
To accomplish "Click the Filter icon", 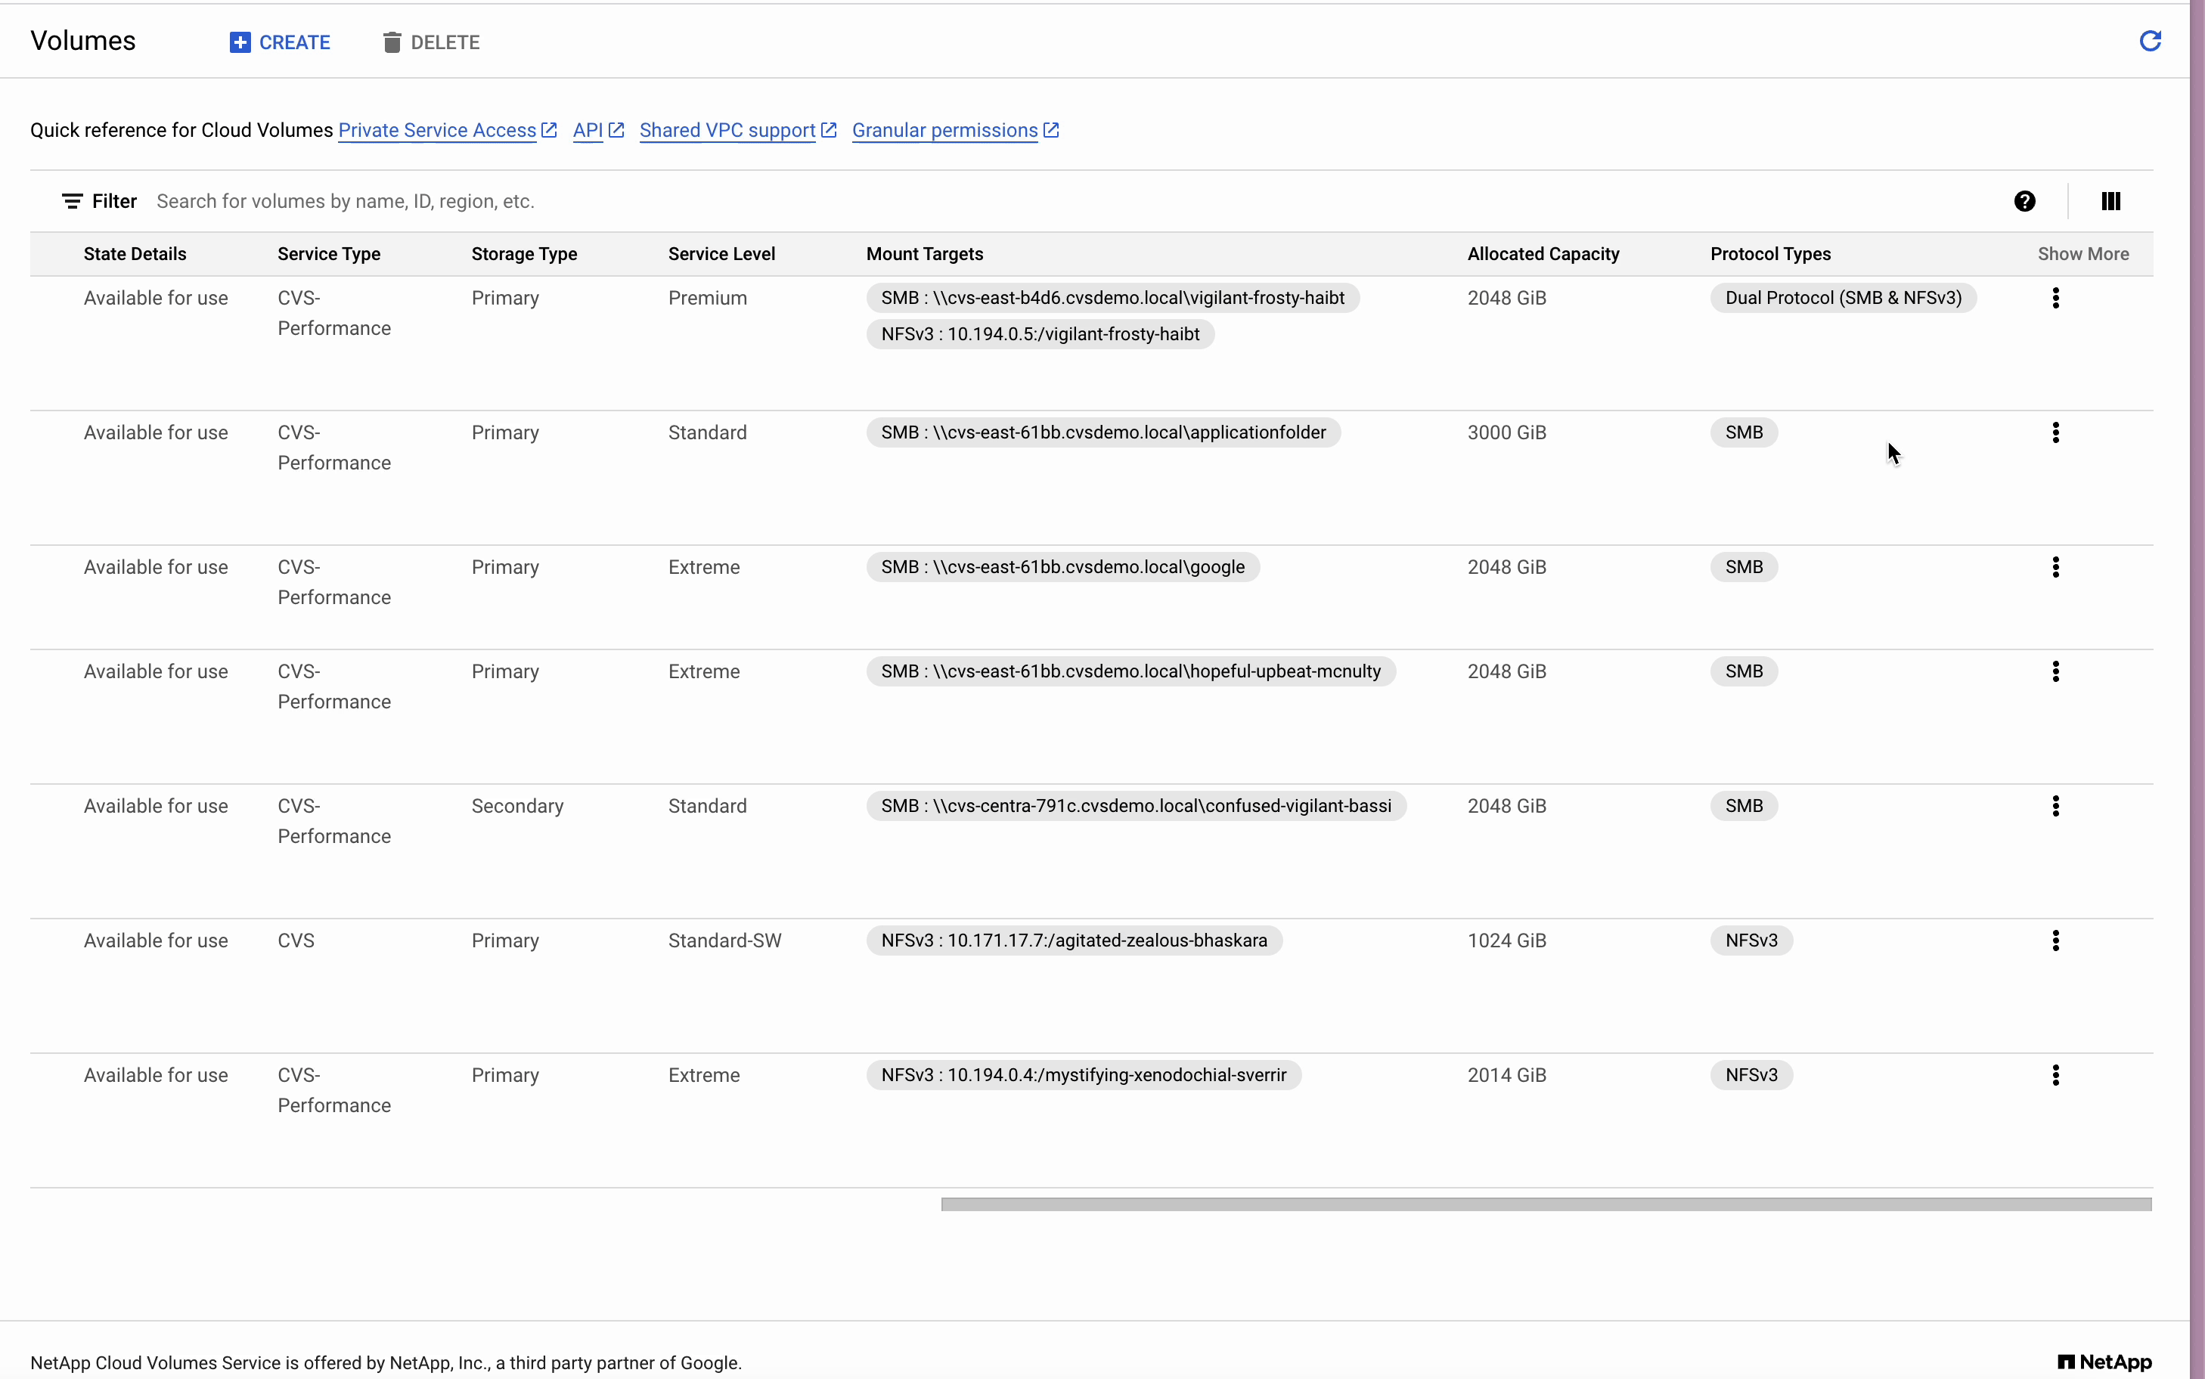I will [x=73, y=200].
